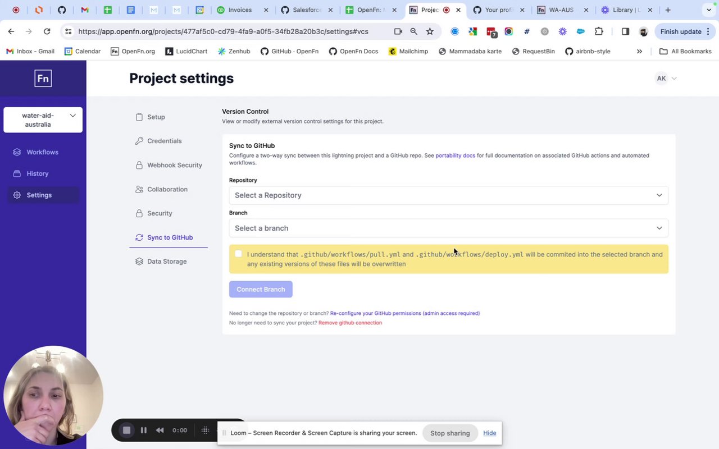Screen dimensions: 719x449
Task: Open the water-aid-australia project switcher
Action: click(43, 120)
